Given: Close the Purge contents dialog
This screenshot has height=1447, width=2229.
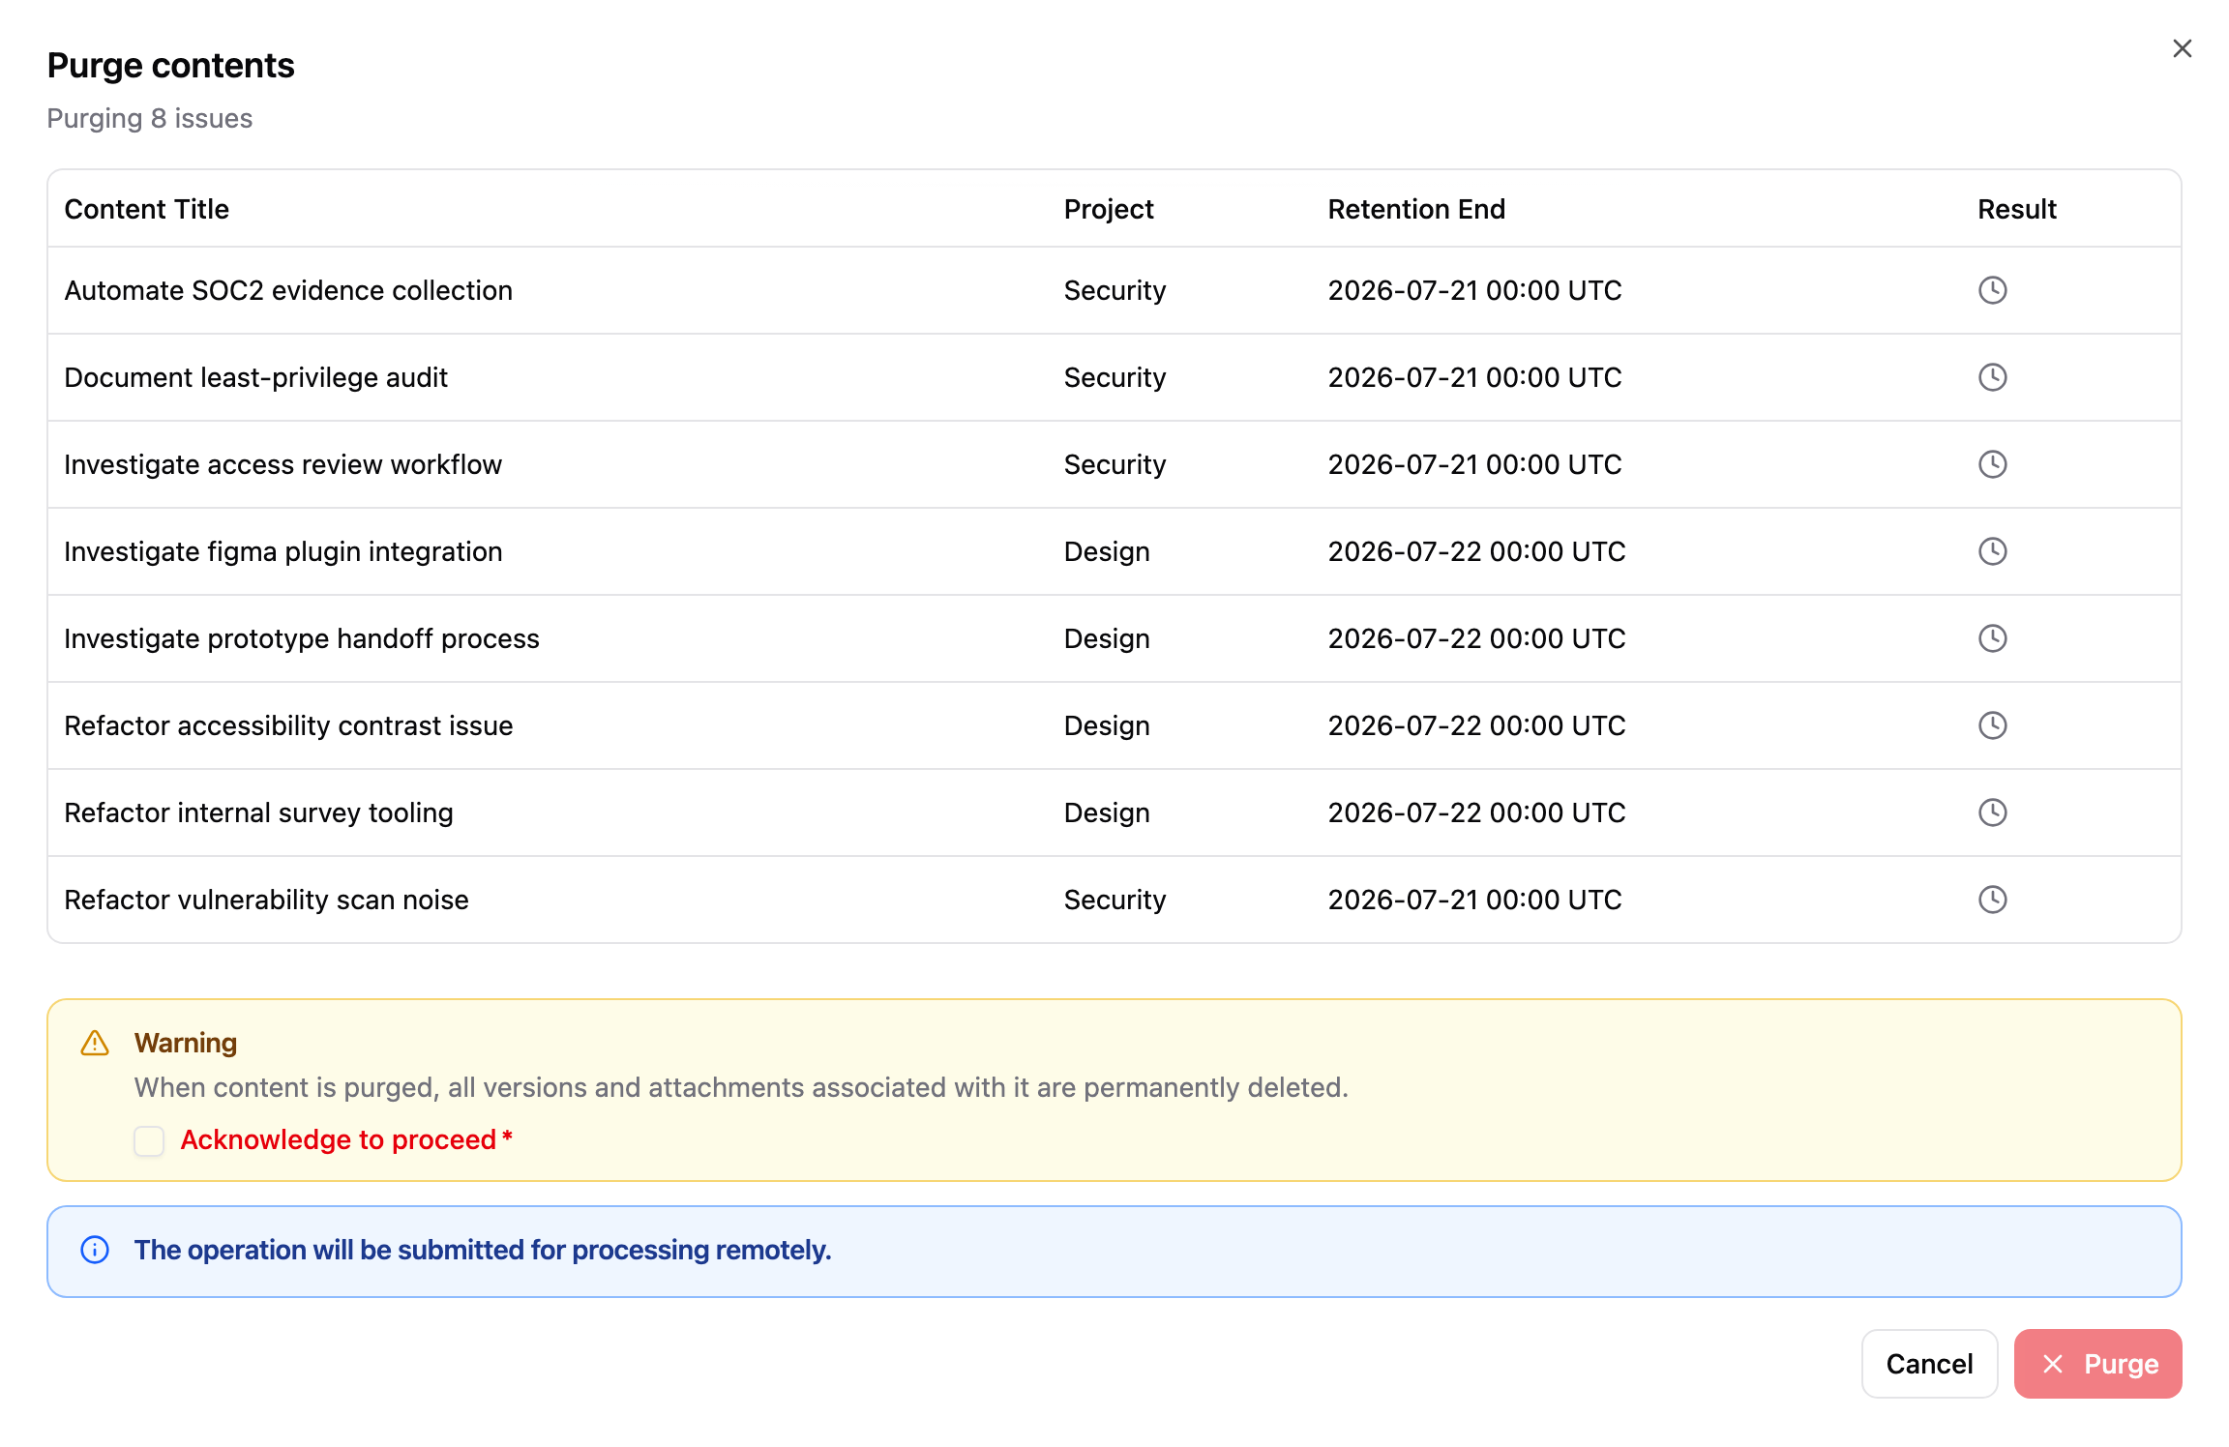Looking at the screenshot, I should click(x=2182, y=48).
